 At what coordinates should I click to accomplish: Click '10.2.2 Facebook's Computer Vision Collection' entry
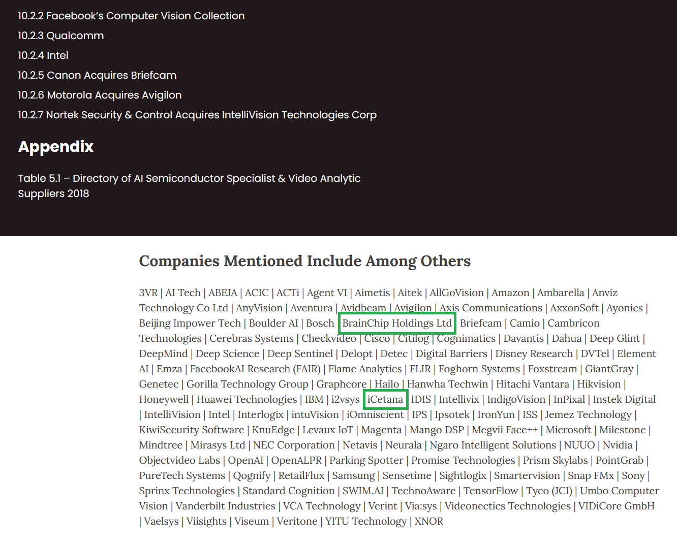(x=131, y=16)
